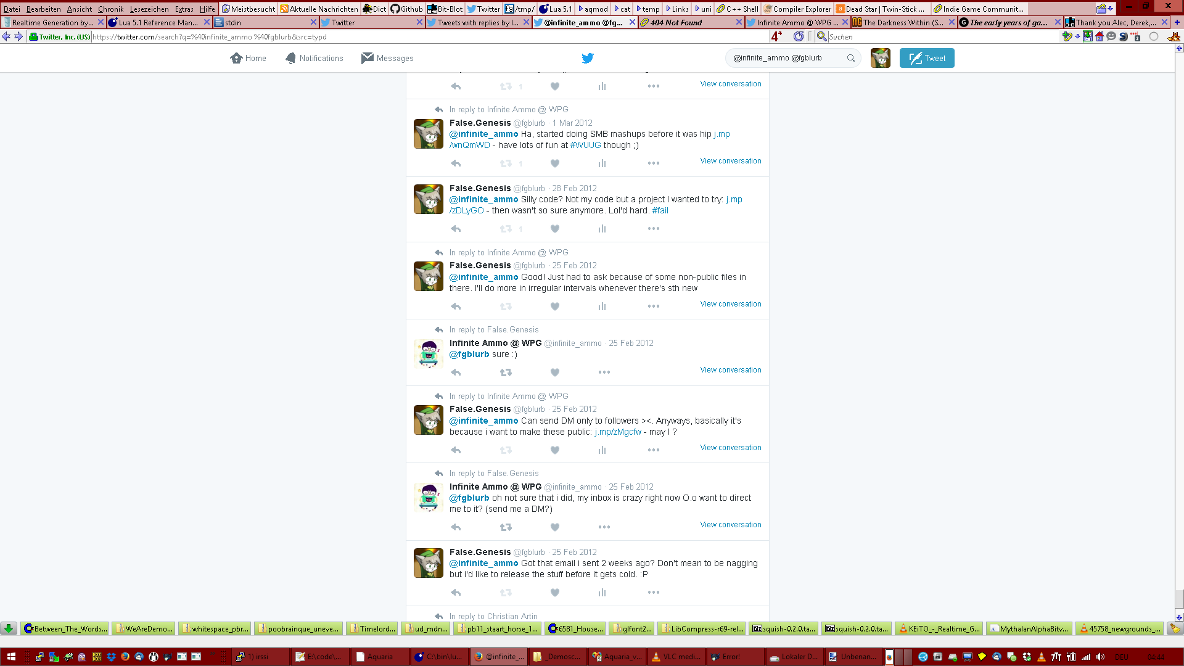Viewport: 1184px width, 666px height.
Task: Open the Lesezeichen menu
Action: click(149, 9)
